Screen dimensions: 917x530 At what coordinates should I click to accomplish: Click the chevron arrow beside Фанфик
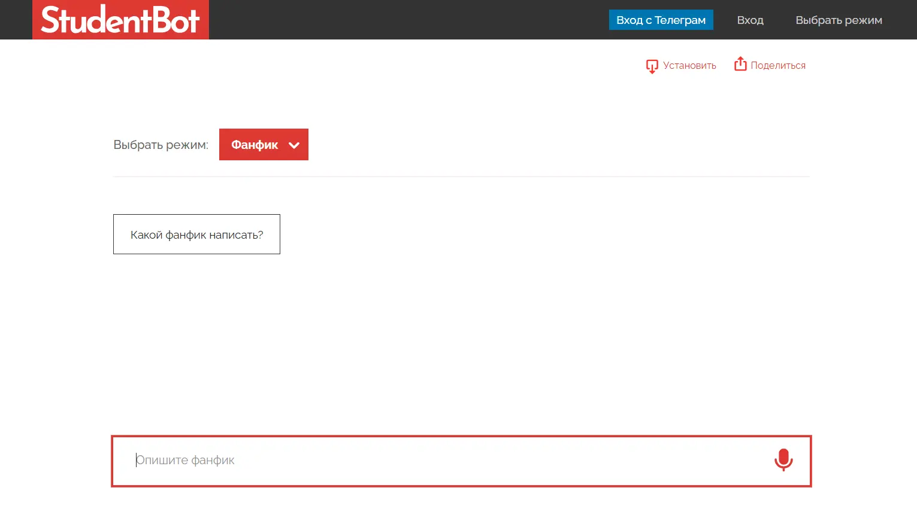tap(294, 145)
